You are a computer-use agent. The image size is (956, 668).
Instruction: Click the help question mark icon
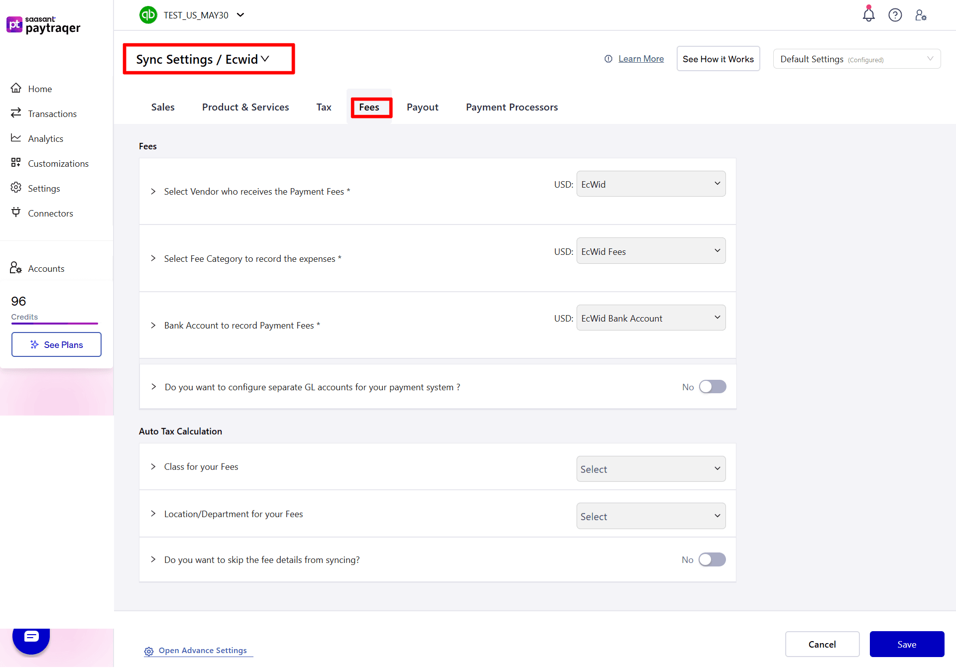(895, 15)
